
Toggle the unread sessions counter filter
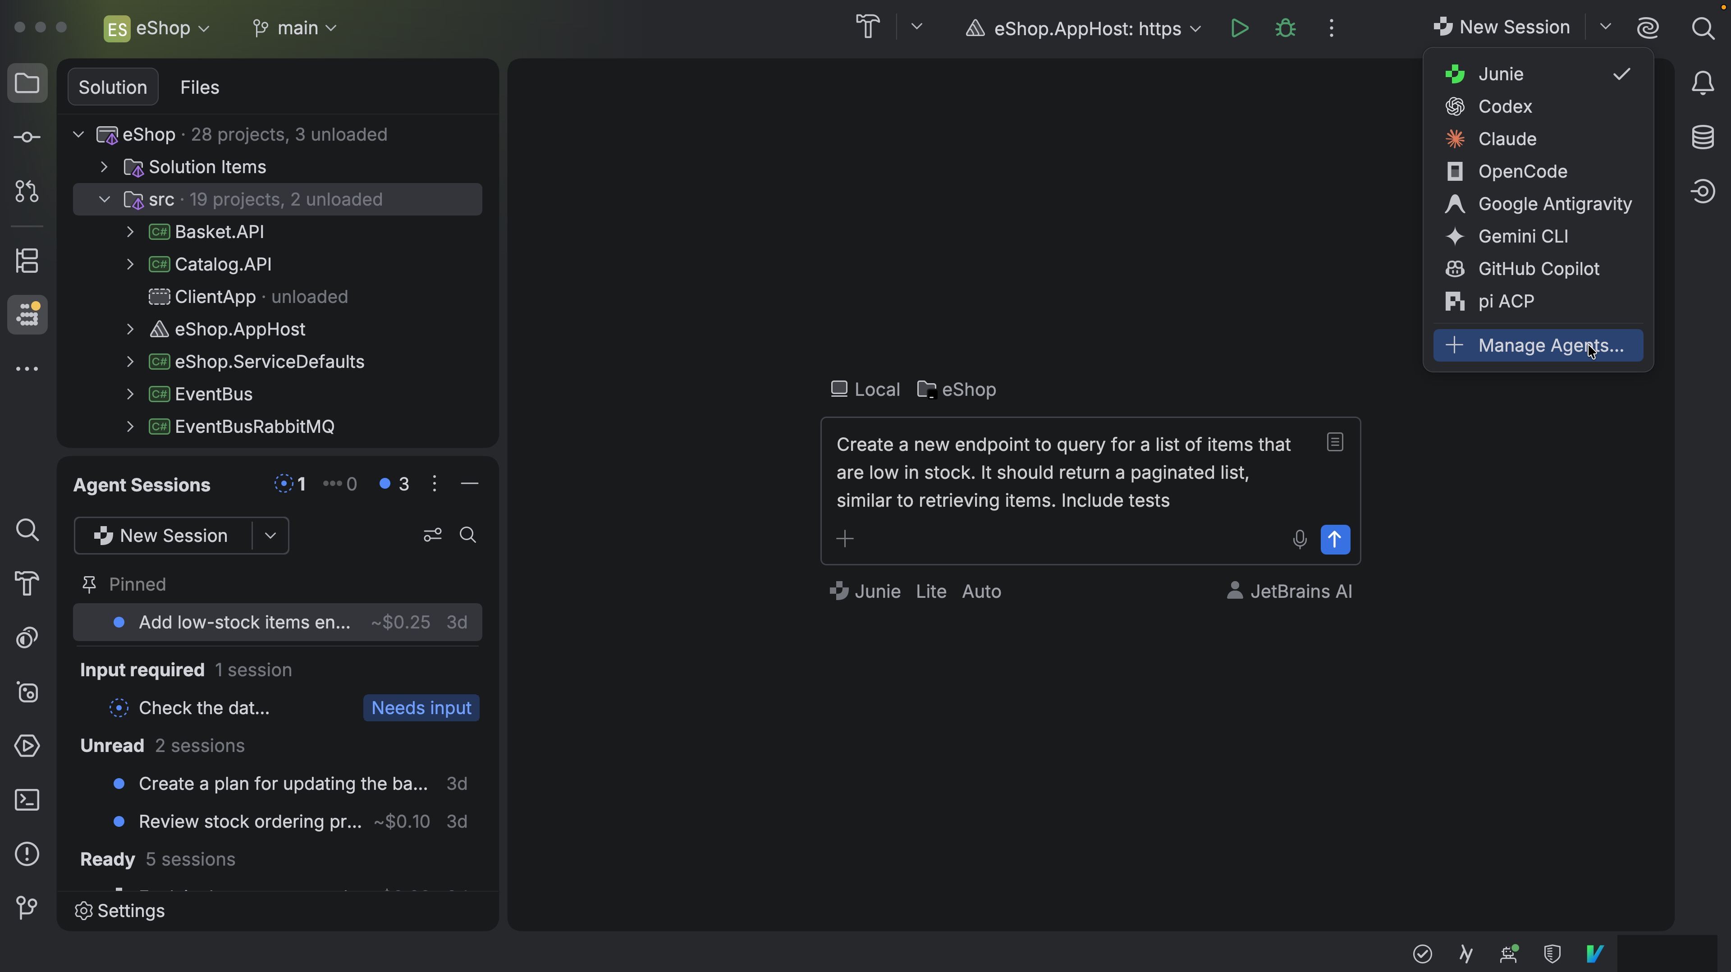(x=394, y=484)
